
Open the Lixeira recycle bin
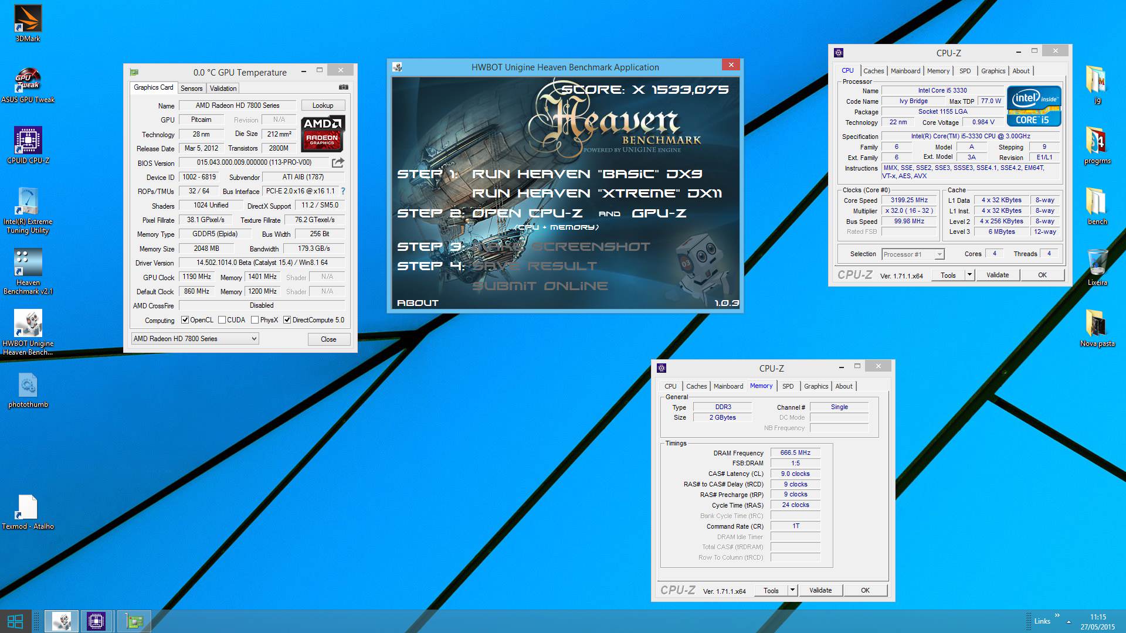click(1097, 267)
